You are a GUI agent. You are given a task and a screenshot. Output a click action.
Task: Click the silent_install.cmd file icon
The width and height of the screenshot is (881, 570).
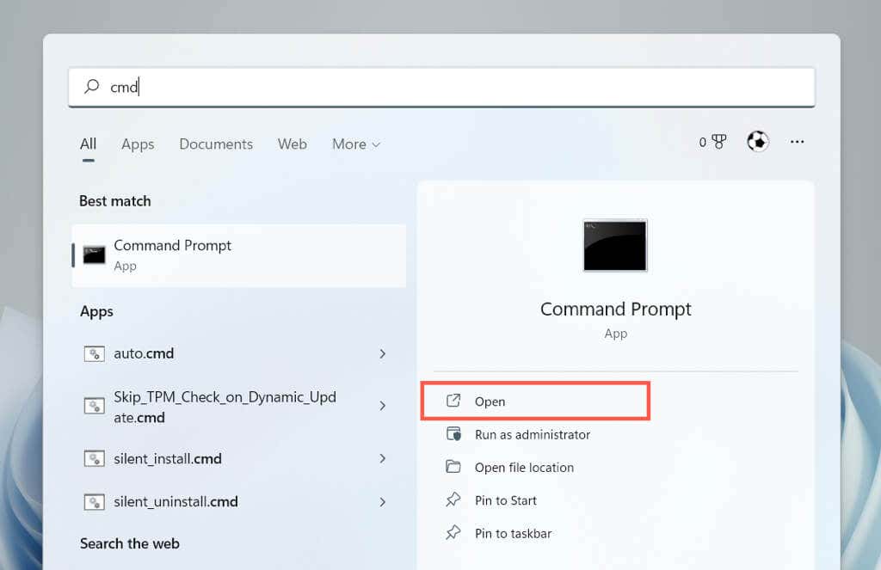pyautogui.click(x=95, y=459)
